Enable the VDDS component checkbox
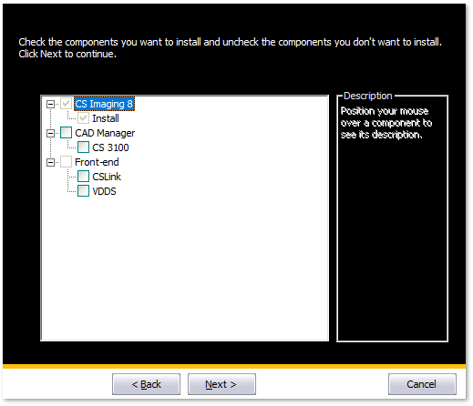473x406 pixels. [x=83, y=191]
